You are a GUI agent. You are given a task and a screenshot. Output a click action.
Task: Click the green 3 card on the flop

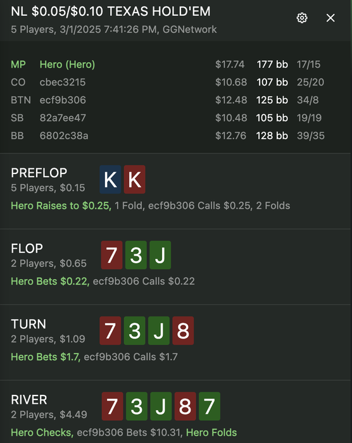[136, 255]
